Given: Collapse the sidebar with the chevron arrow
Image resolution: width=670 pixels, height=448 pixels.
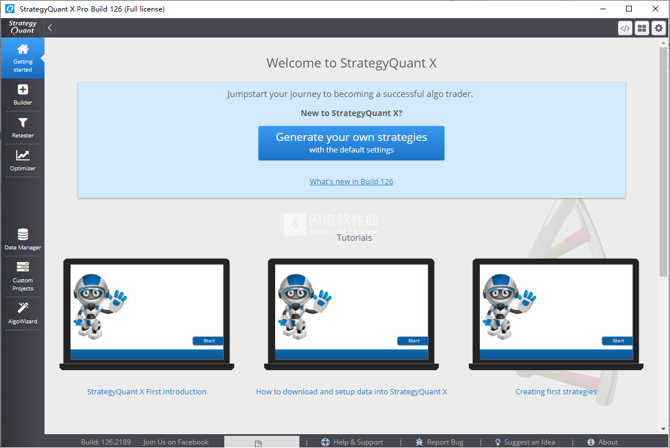Looking at the screenshot, I should 50,28.
